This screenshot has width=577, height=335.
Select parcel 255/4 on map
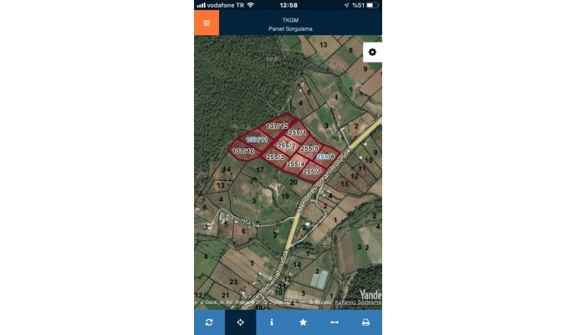pos(295,163)
